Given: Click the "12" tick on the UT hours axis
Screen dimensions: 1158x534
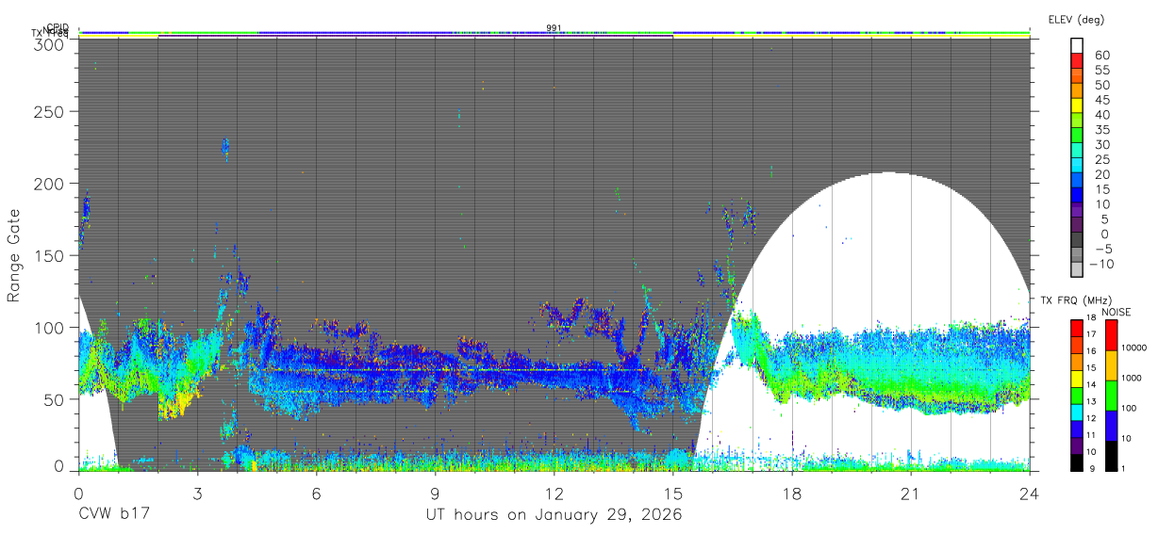Looking at the screenshot, I should tap(554, 493).
